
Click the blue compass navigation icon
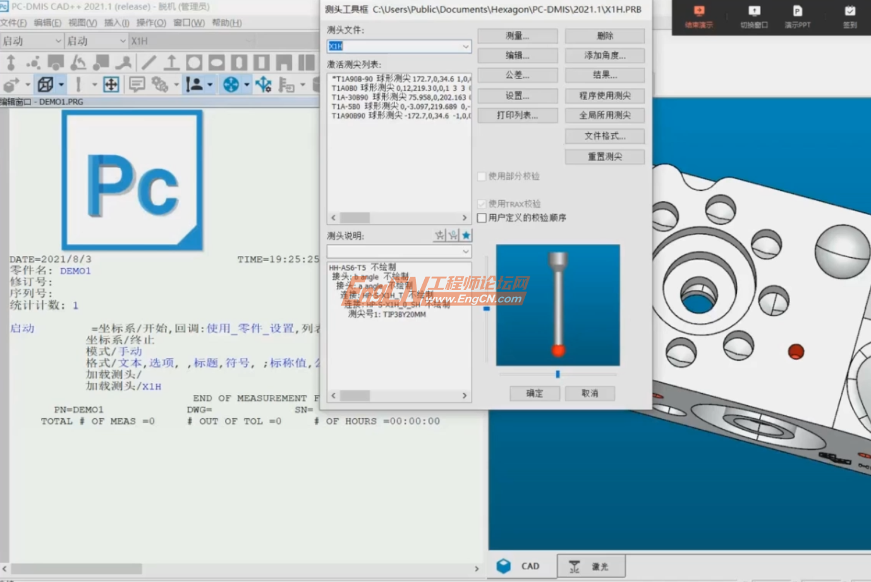[x=231, y=84]
